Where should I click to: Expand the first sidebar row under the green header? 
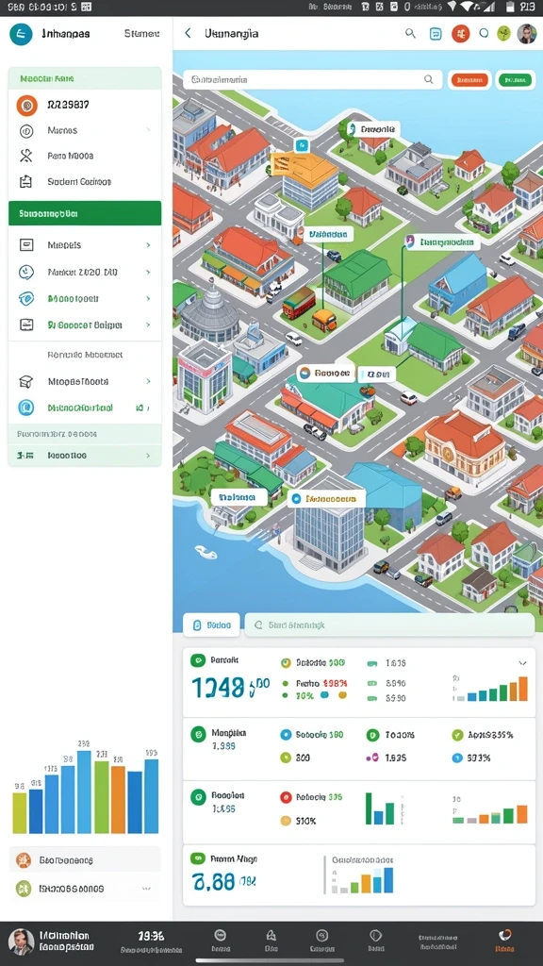coord(85,245)
